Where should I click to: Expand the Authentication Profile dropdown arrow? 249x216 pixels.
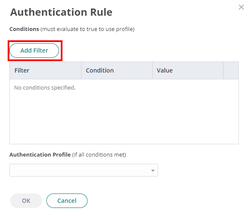(x=153, y=171)
